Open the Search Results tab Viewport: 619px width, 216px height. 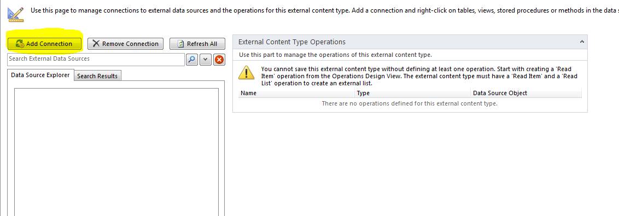(x=97, y=76)
